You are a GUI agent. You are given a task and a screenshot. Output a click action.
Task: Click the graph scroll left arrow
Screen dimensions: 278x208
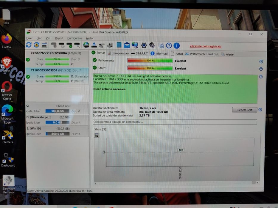[96, 184]
